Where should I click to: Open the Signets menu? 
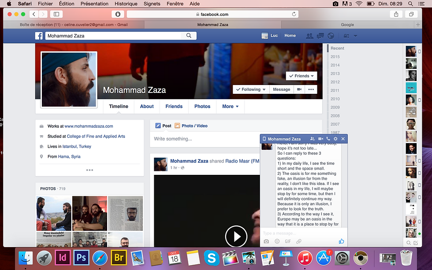click(152, 4)
